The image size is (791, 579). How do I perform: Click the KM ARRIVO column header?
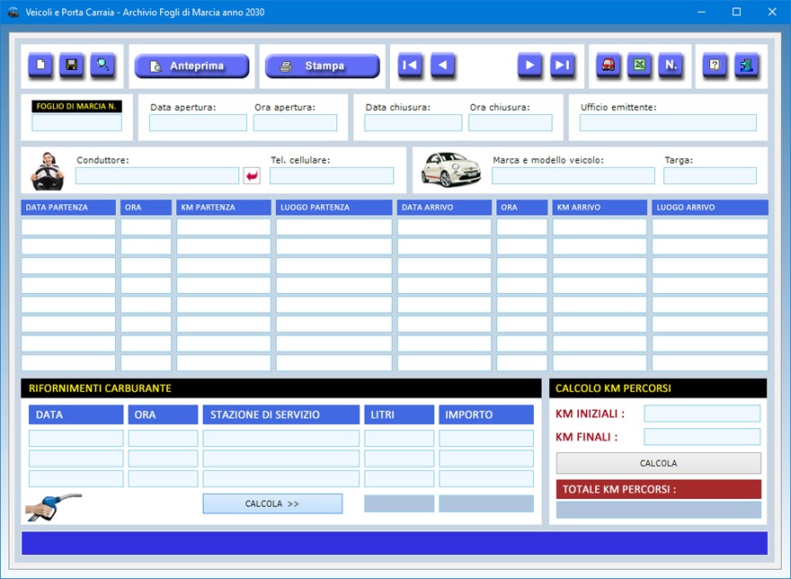click(x=600, y=208)
